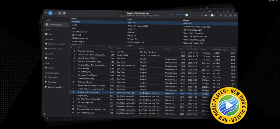Adjust the volume slider
The width and height of the screenshot is (280, 129).
(x=212, y=15)
